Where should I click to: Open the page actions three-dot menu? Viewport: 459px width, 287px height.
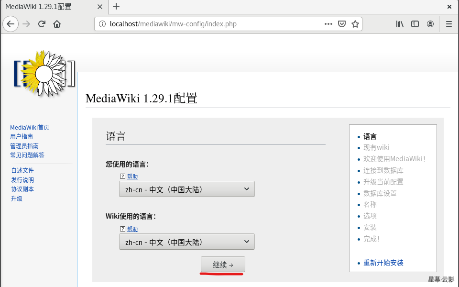(x=328, y=24)
